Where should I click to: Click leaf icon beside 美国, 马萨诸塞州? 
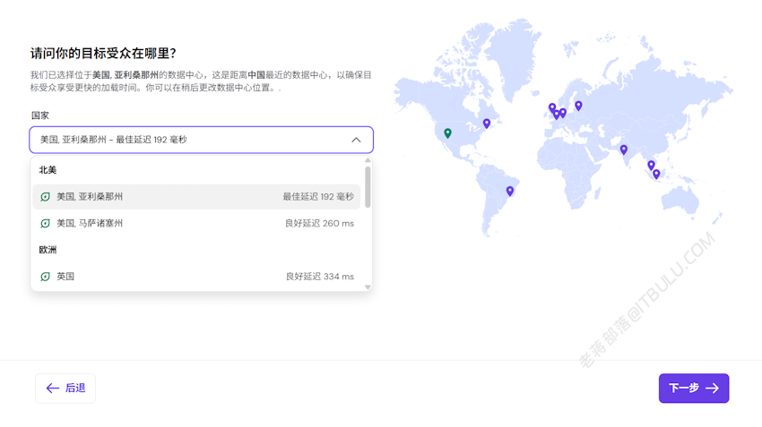(45, 223)
